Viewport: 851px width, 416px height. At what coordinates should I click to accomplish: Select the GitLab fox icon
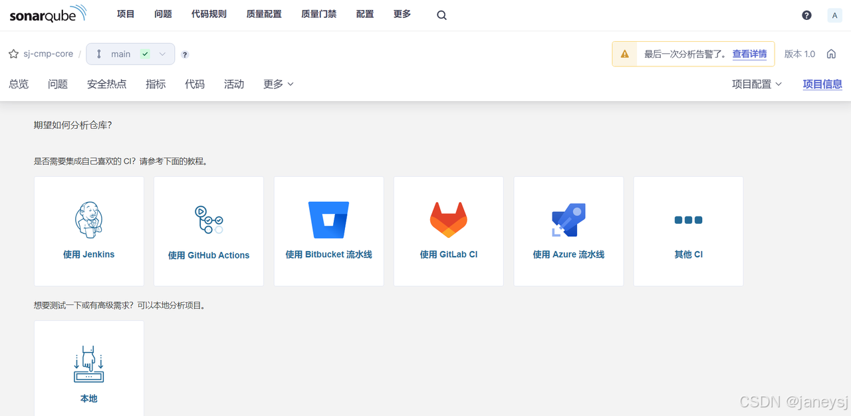pyautogui.click(x=449, y=219)
